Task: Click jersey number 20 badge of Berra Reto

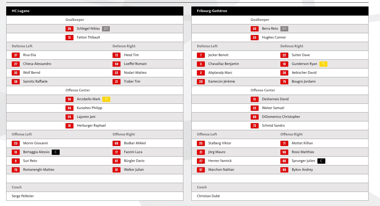Action: 255,29
